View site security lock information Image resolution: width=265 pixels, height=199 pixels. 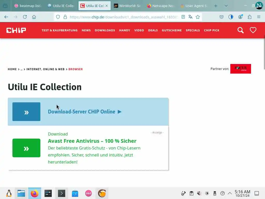coord(65,17)
